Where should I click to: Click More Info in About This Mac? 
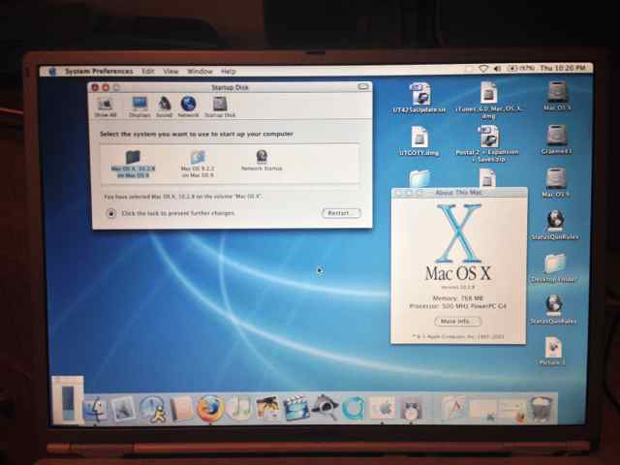[x=458, y=322]
